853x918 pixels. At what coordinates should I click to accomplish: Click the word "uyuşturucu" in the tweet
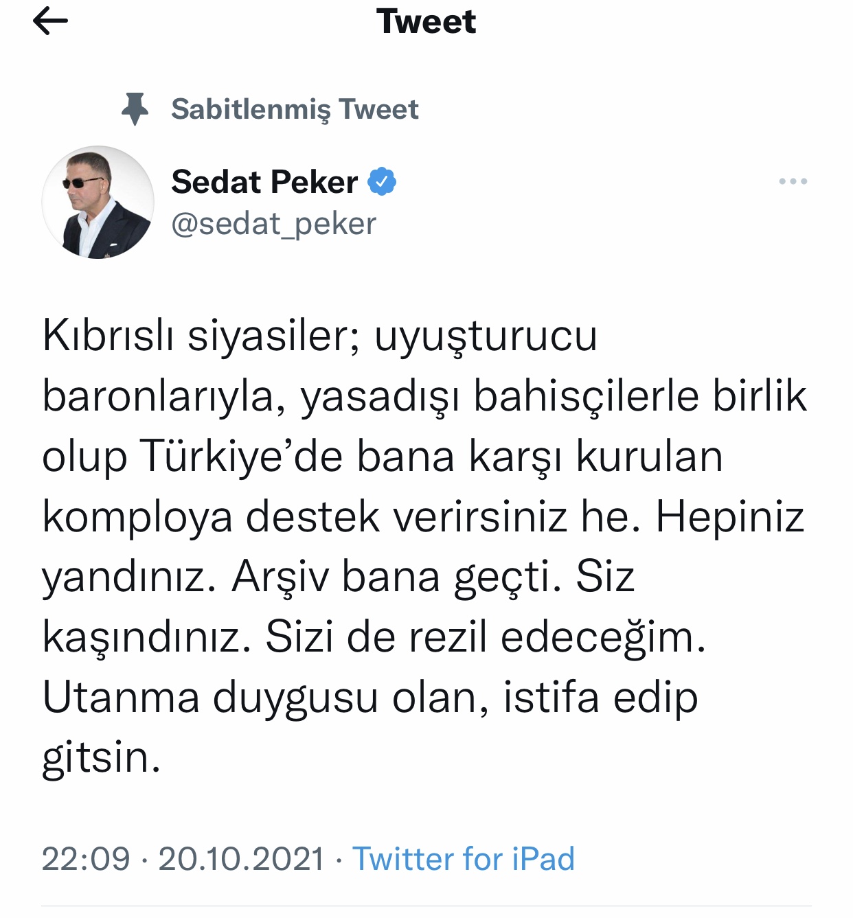coord(486,336)
